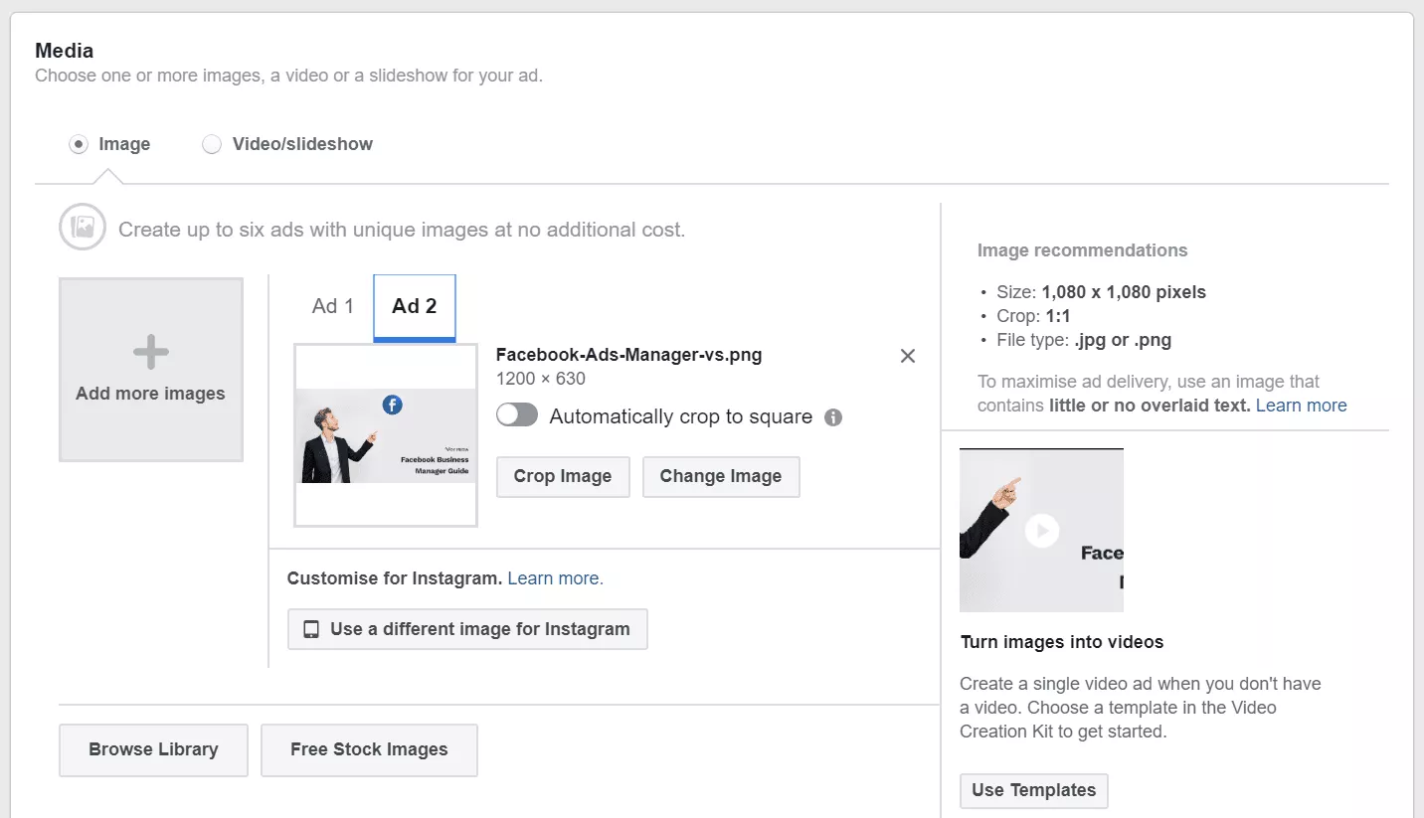Open Learn more about Instagram customisation
Viewport: 1424px width, 818px height.
555,578
